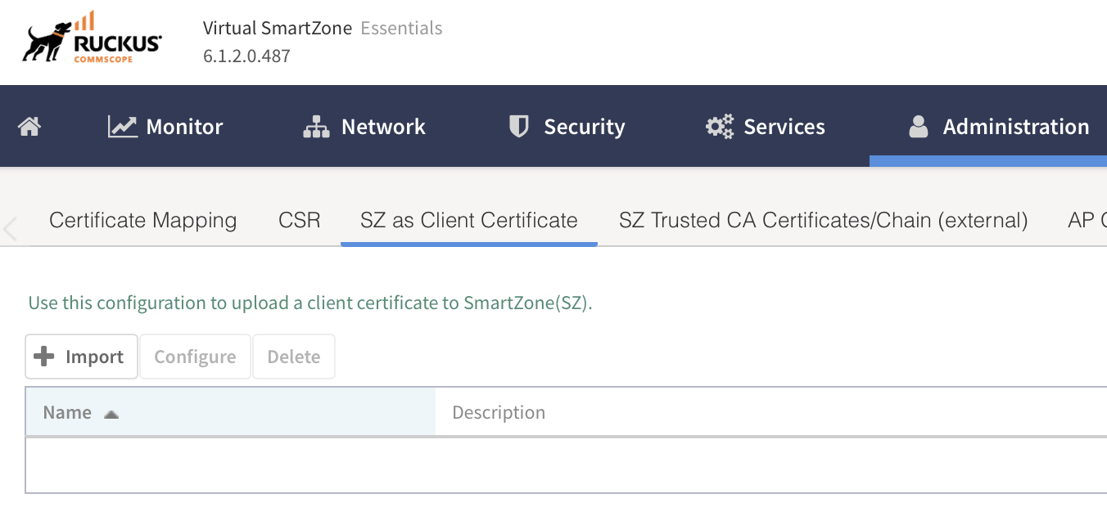This screenshot has width=1107, height=525.
Task: Open the Network menu
Action: point(383,127)
